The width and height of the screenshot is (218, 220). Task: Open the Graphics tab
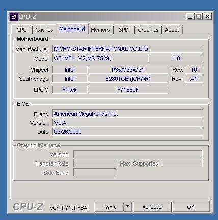pos(148,30)
